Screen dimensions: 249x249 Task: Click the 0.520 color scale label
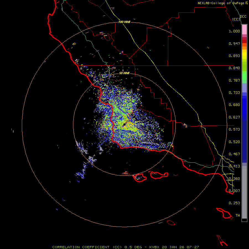click(234, 142)
